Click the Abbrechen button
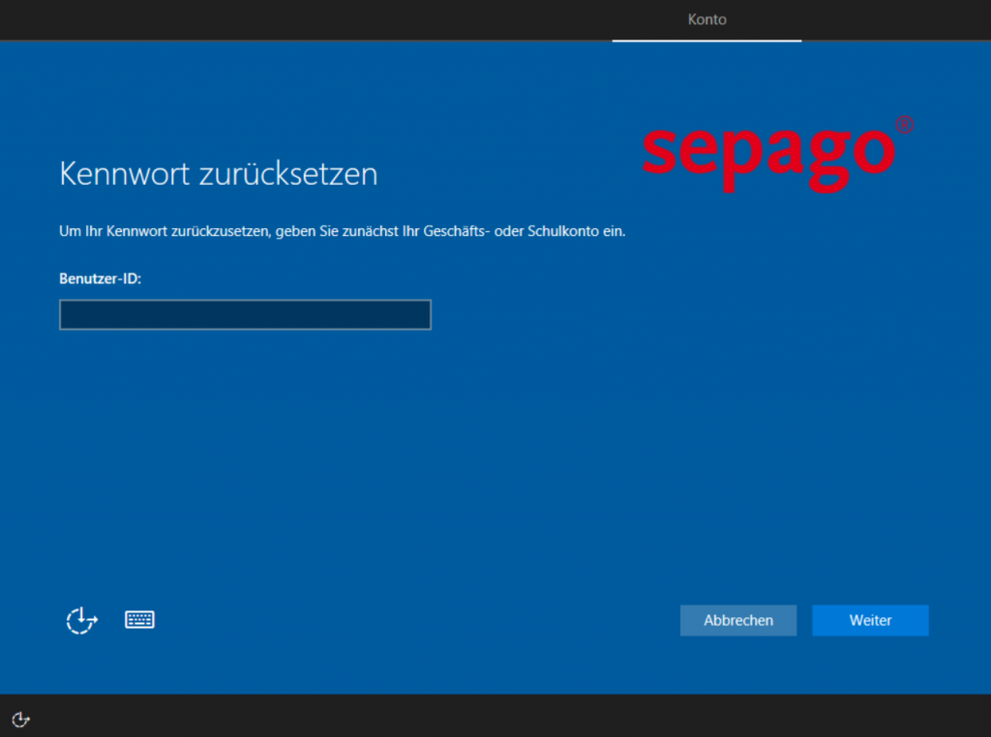 738,620
